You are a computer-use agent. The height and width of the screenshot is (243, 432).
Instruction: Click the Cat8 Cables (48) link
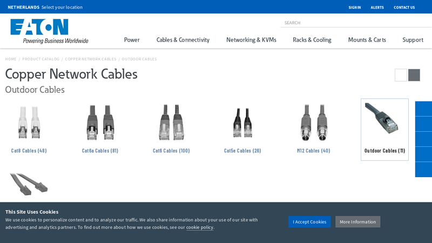(x=29, y=151)
